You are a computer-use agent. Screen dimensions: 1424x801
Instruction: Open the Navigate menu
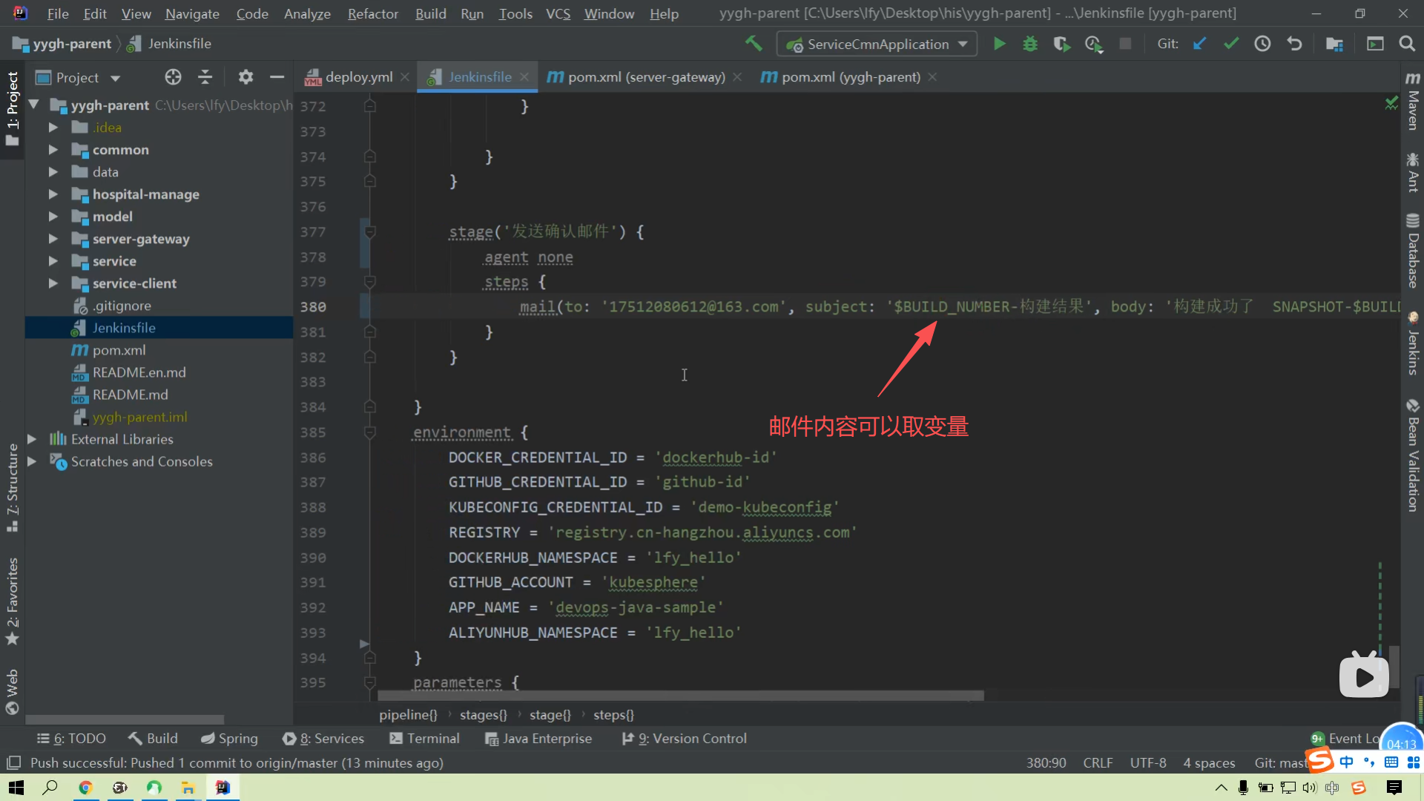click(x=192, y=13)
